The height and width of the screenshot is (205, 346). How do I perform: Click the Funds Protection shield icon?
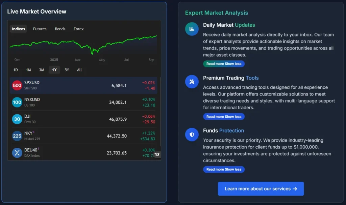tap(192, 135)
